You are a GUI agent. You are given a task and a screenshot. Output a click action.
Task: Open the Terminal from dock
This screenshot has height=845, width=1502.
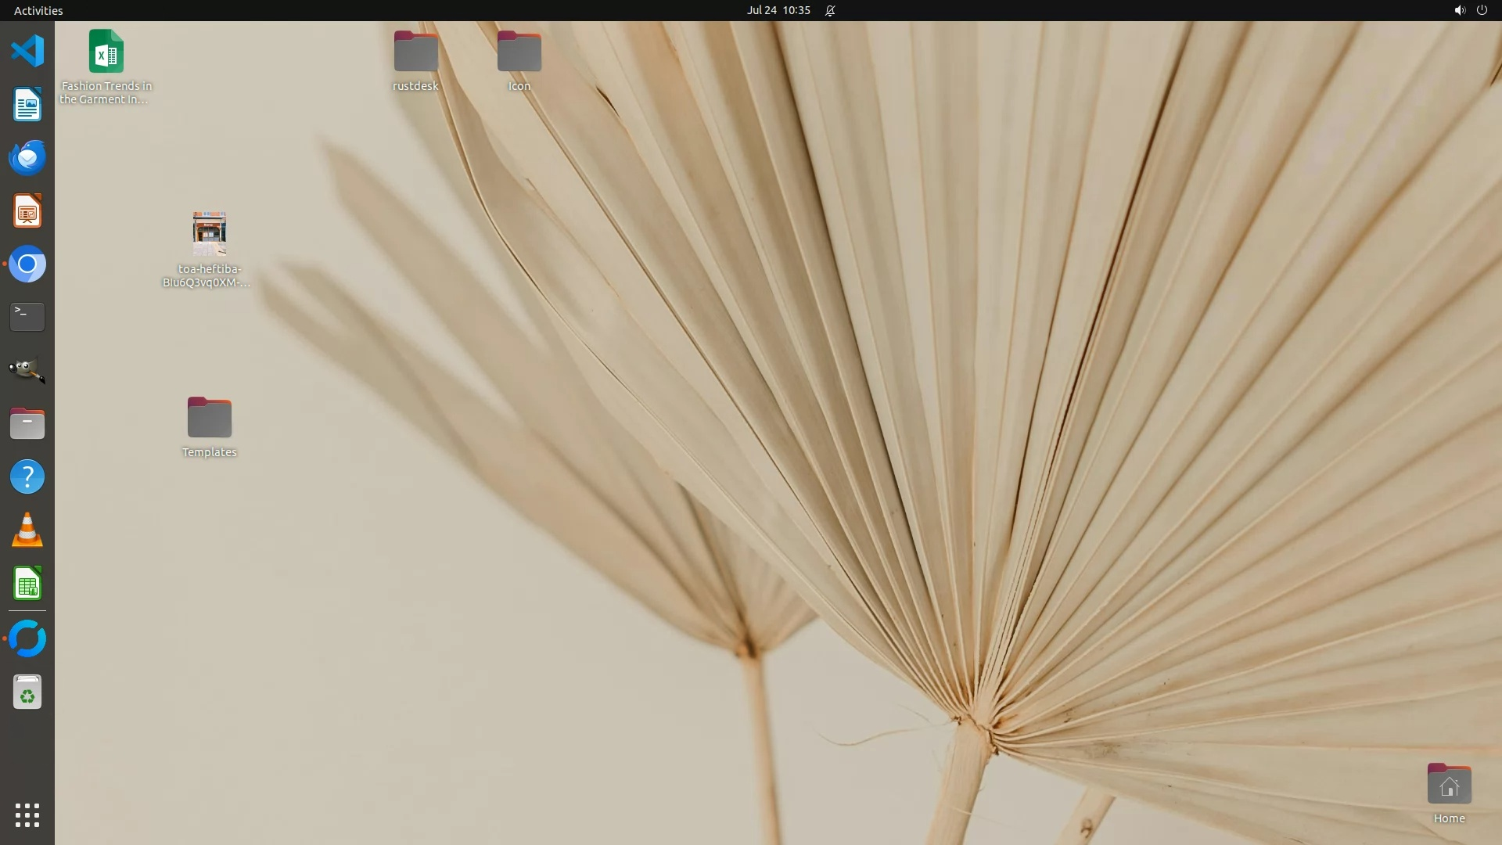coord(27,317)
